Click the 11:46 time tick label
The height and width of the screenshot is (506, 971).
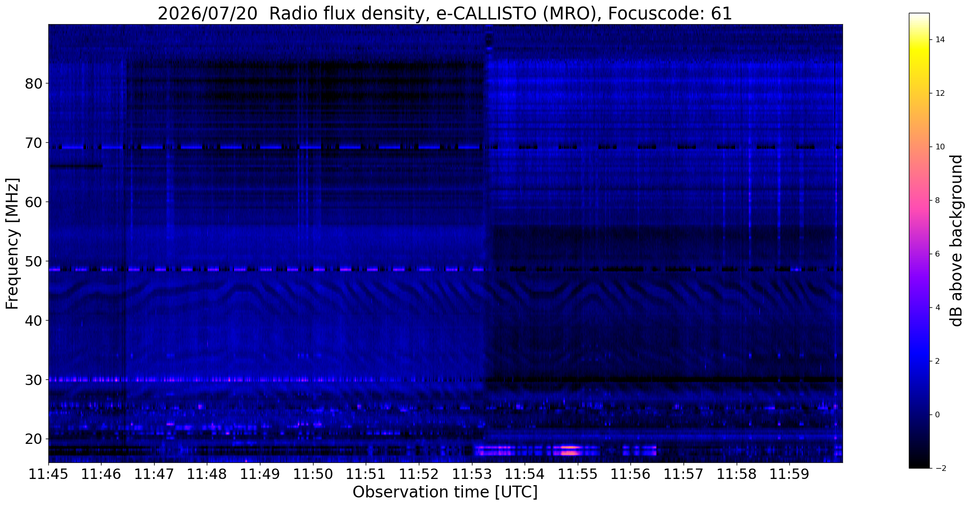pos(101,475)
